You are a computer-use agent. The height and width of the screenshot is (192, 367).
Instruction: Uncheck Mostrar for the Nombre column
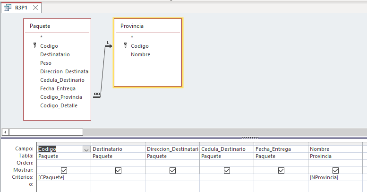tap(335, 170)
